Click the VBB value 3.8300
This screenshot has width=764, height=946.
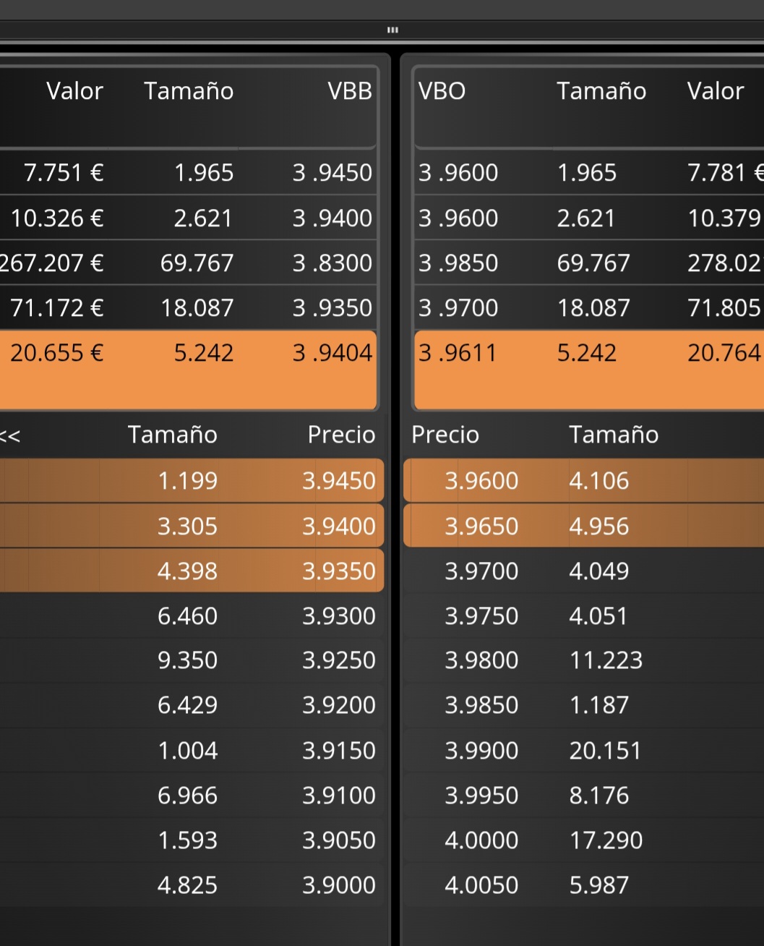click(x=332, y=263)
